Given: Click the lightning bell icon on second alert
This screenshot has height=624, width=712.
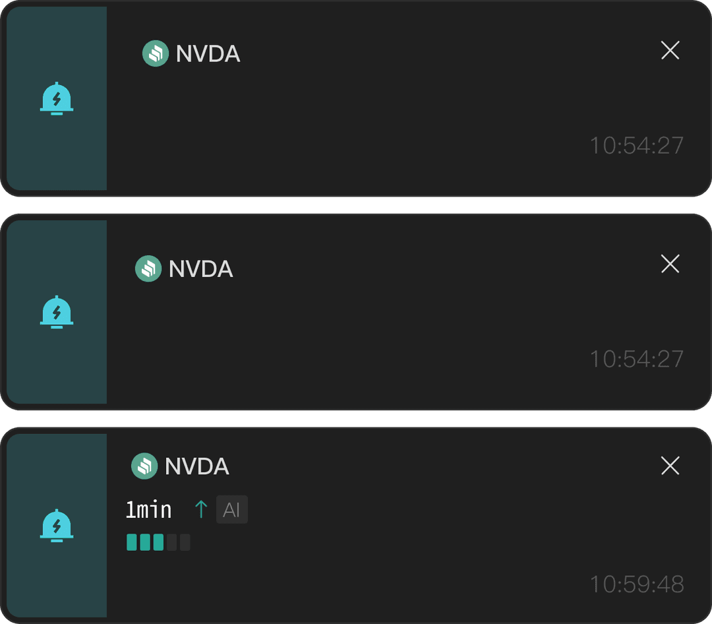Looking at the screenshot, I should click(x=57, y=313).
